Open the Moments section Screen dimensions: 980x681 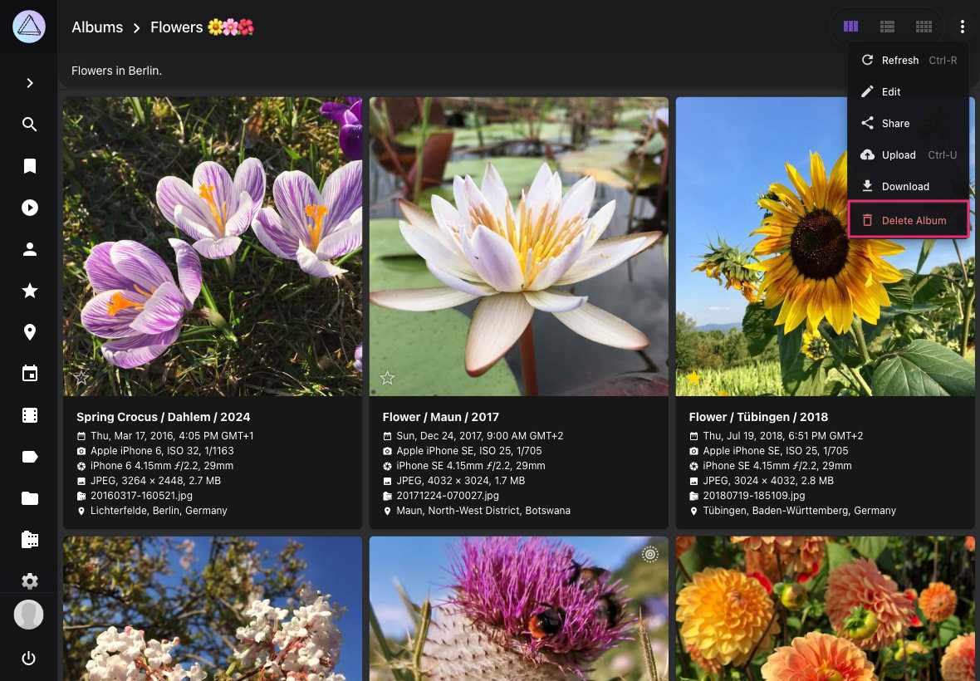pyautogui.click(x=30, y=208)
